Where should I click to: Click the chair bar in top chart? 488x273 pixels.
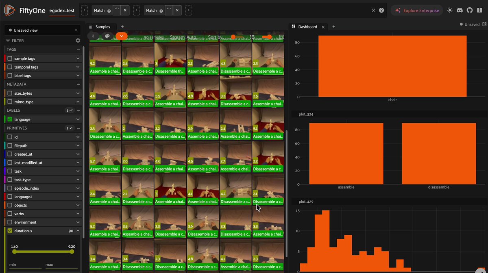pyautogui.click(x=392, y=66)
